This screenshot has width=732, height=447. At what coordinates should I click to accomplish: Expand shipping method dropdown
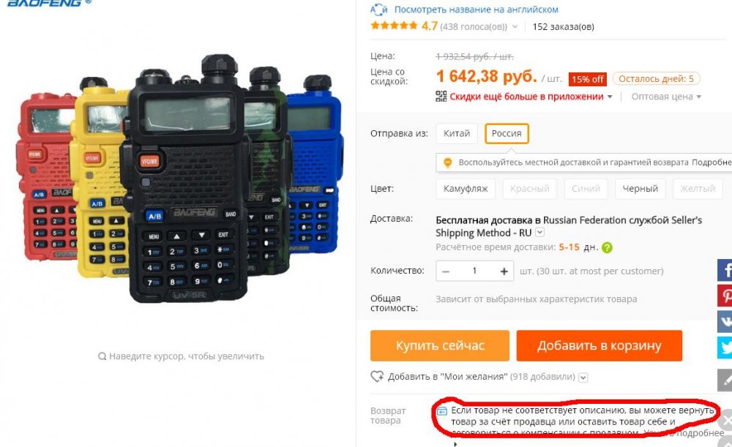click(x=539, y=233)
